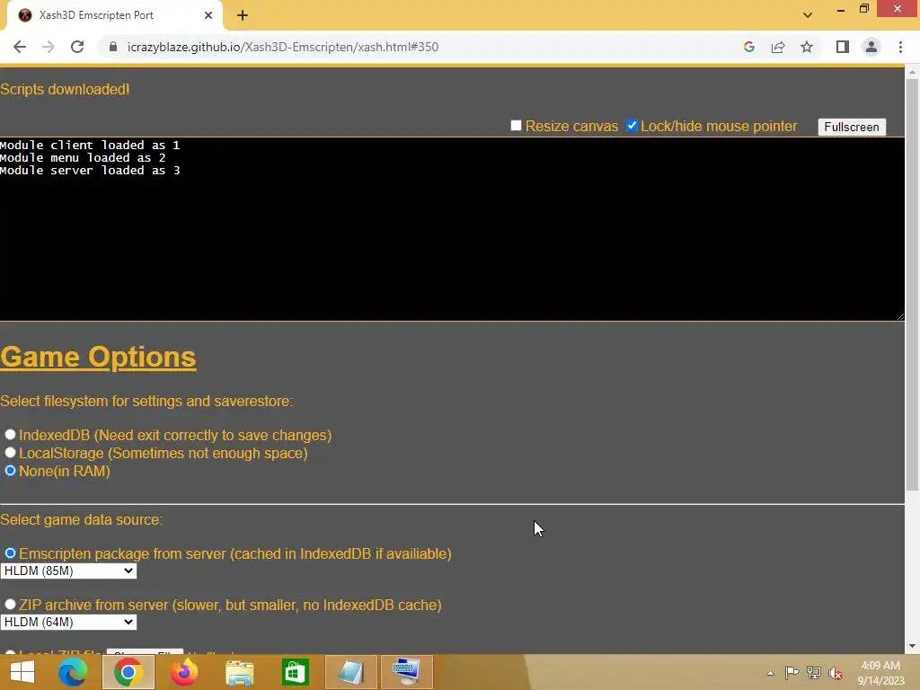Open the clock showing 4:09 AM

(880, 673)
